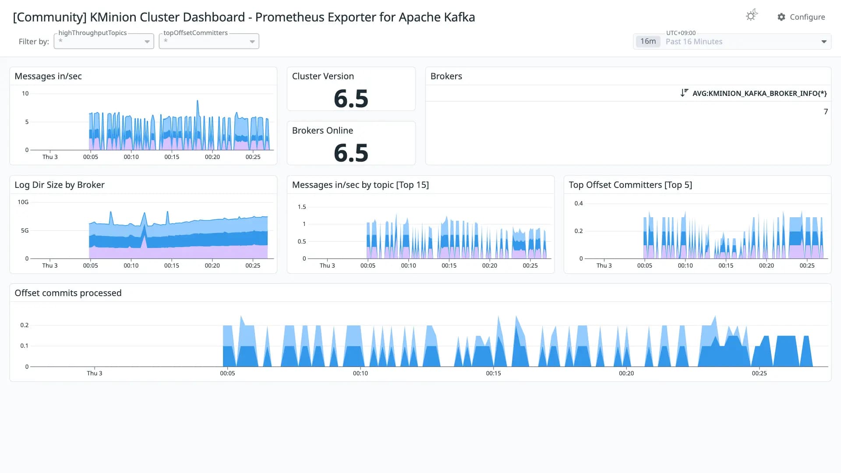This screenshot has width=841, height=473.
Task: Open the highThroughputTopics filter dropdown
Action: [104, 41]
